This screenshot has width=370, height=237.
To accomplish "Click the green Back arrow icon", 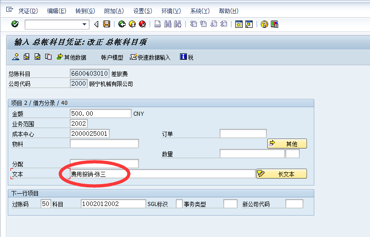I will coord(122,24).
